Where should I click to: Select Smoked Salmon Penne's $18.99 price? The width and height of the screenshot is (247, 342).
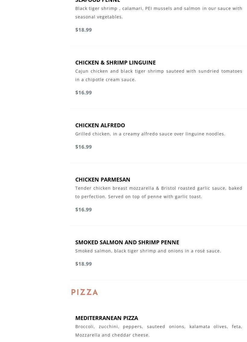coord(83,264)
